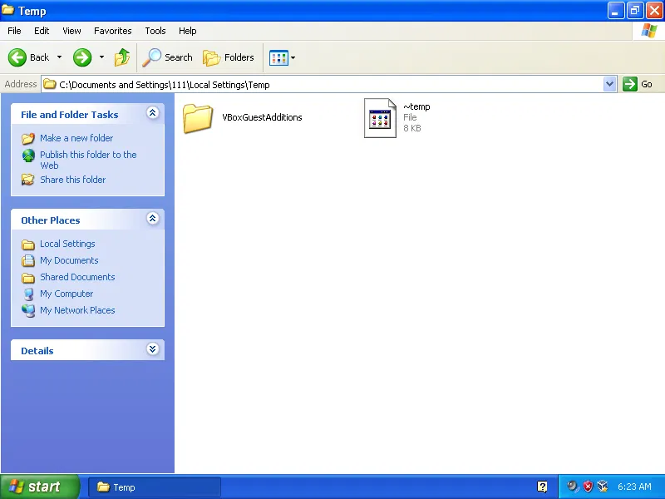Click the Local Settings folder icon
This screenshot has height=499, width=665.
point(28,245)
